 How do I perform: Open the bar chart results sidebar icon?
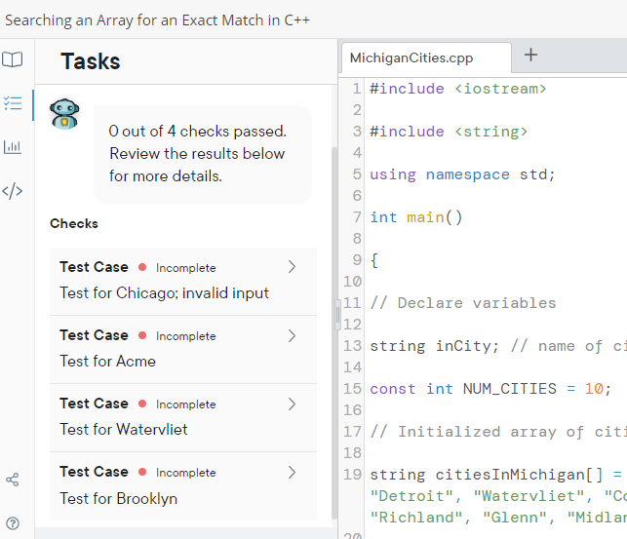(13, 147)
